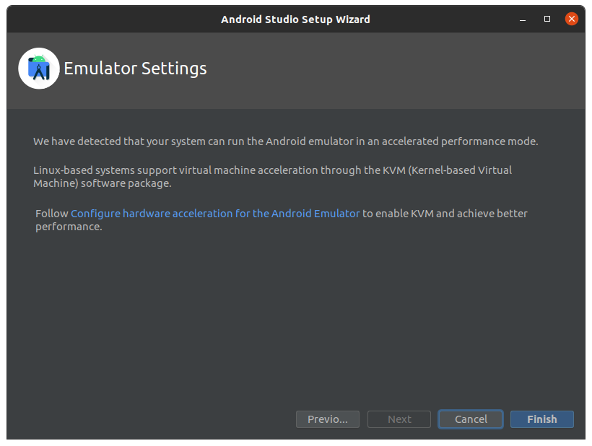Click the lone 'performance.' line under the link

pyautogui.click(x=69, y=227)
